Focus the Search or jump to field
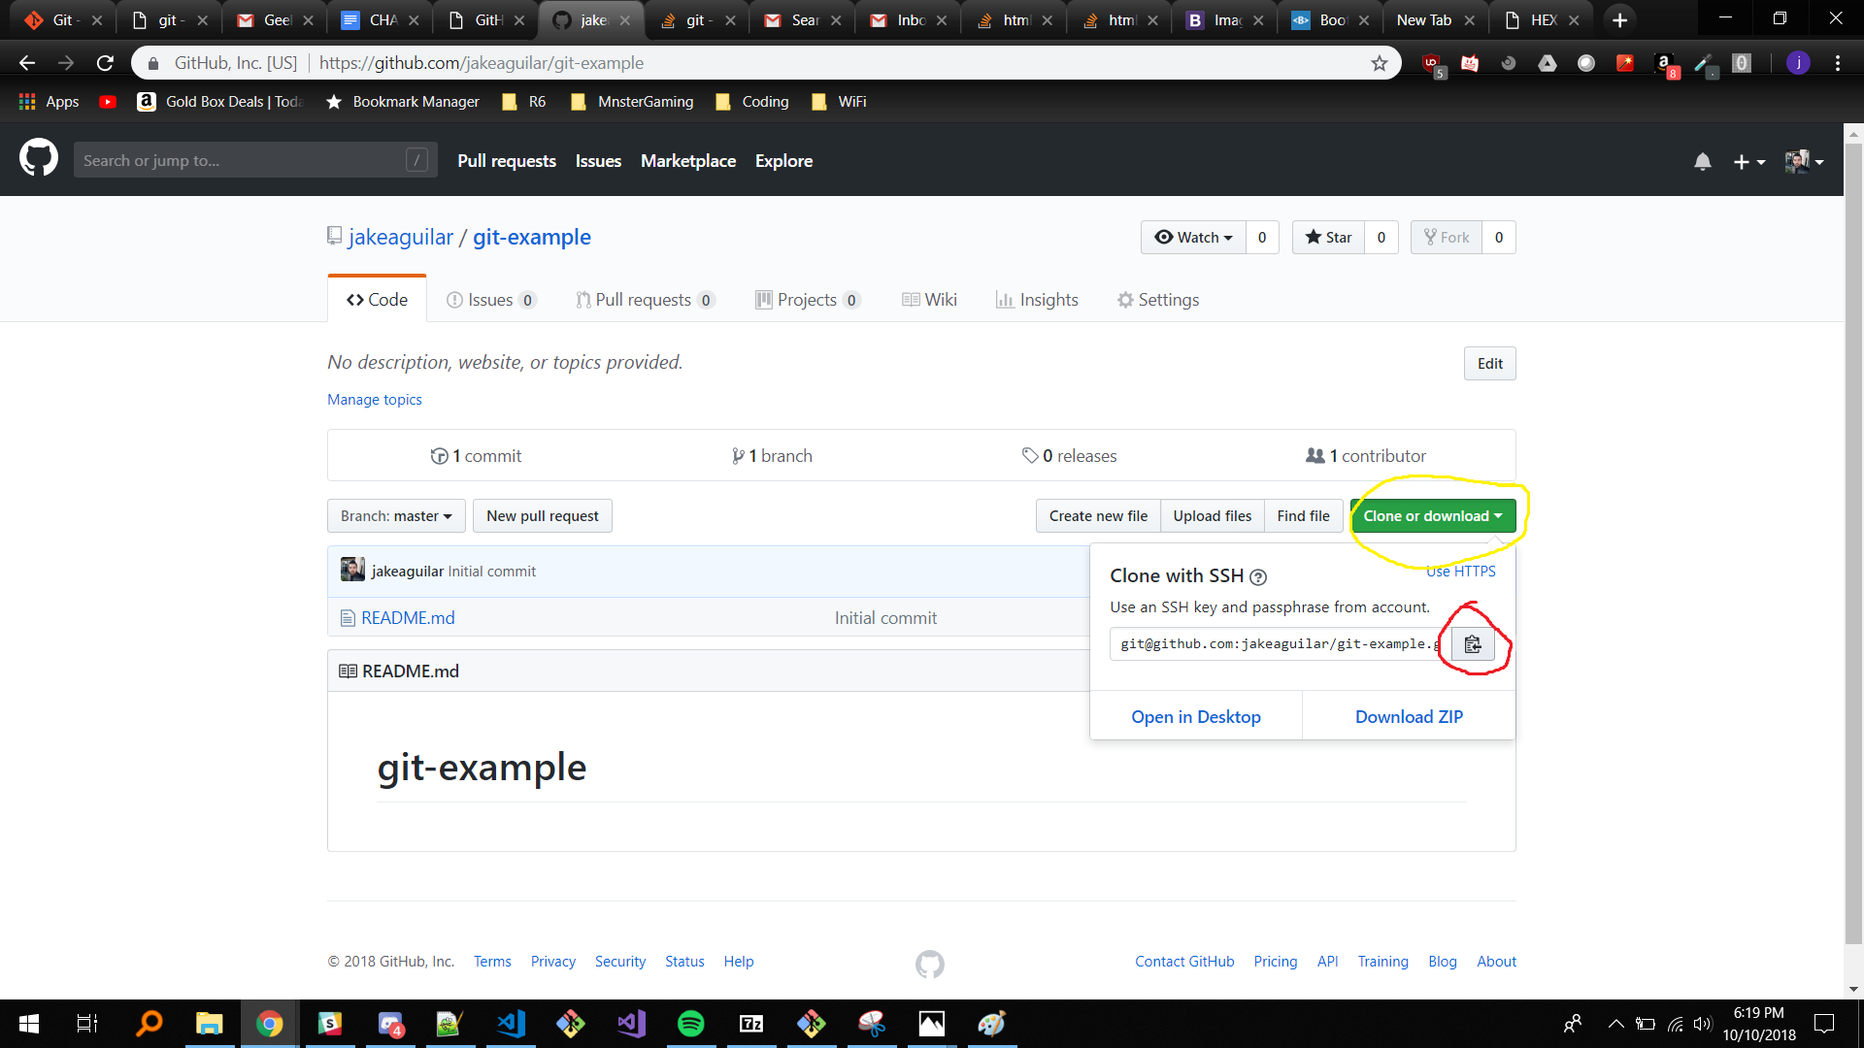This screenshot has height=1048, width=1864. [255, 161]
